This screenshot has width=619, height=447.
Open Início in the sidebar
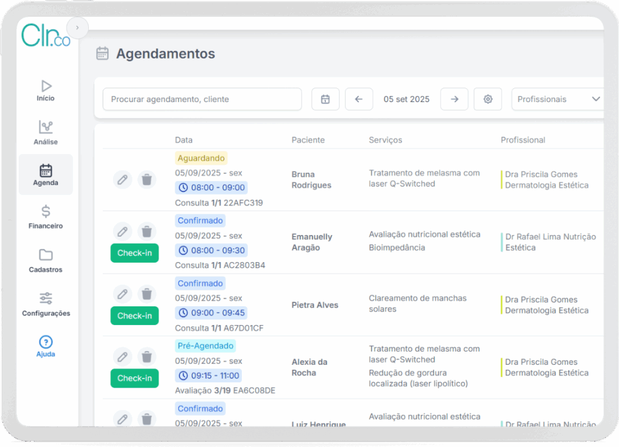point(45,91)
